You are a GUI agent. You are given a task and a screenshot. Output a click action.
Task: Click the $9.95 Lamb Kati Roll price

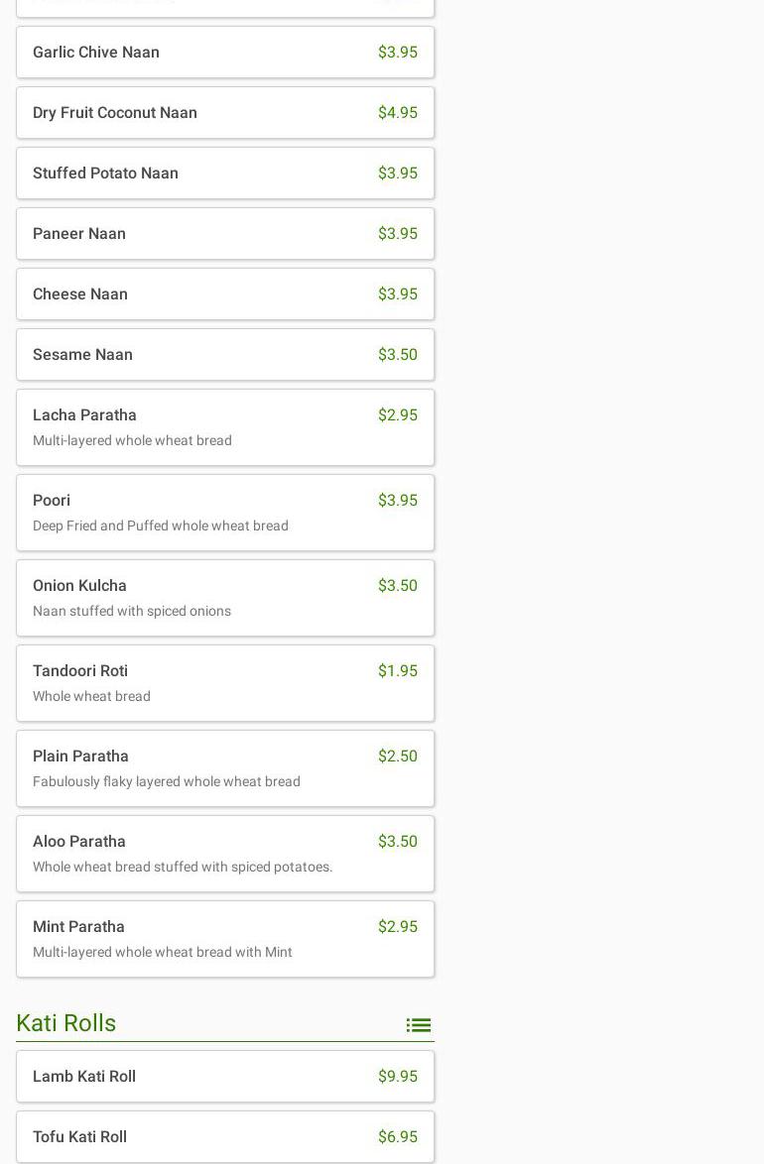coord(397,1077)
